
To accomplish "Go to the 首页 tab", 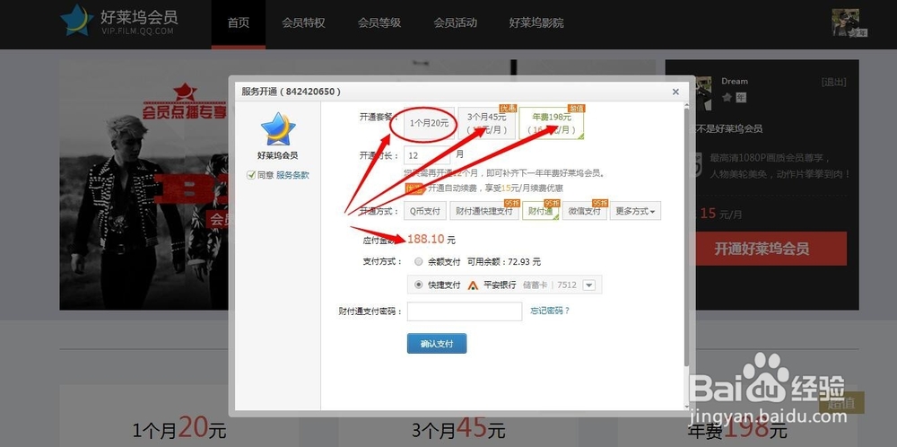I will tap(239, 24).
